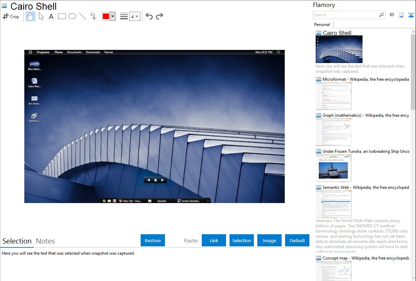Open the Concept map snapshot title
The height and width of the screenshot is (281, 416).
click(366, 258)
